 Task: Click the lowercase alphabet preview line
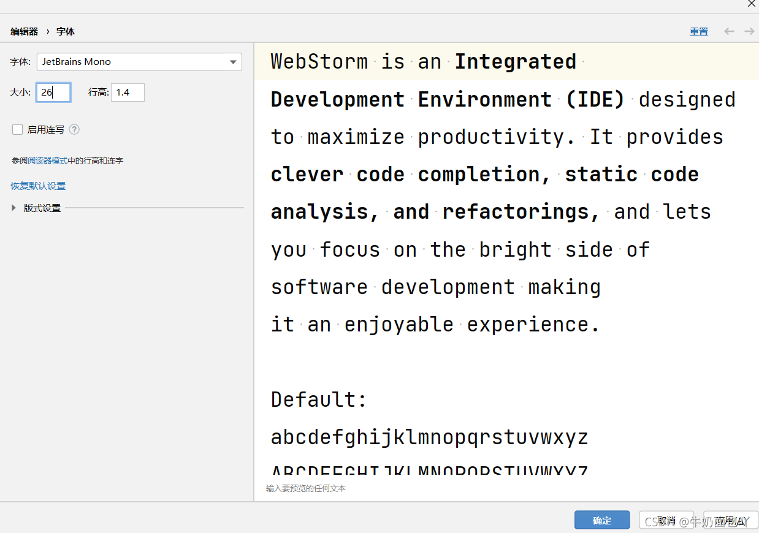tap(429, 437)
